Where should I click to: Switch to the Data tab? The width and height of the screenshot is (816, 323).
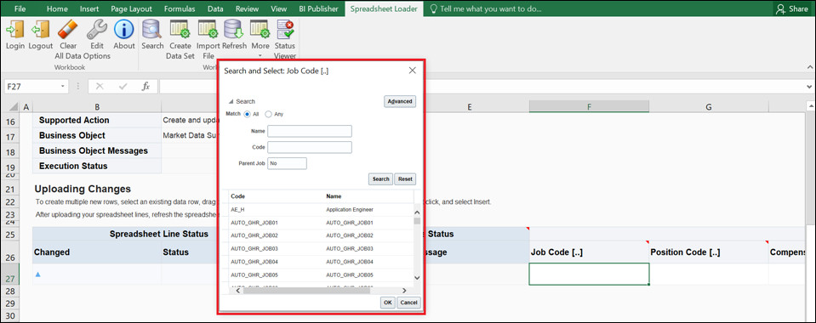[215, 8]
